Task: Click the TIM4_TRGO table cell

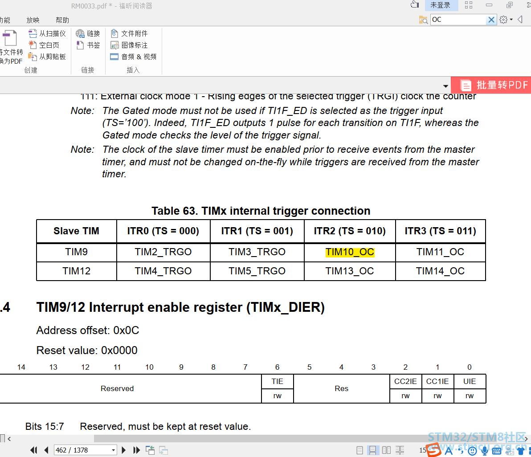Action: (163, 271)
